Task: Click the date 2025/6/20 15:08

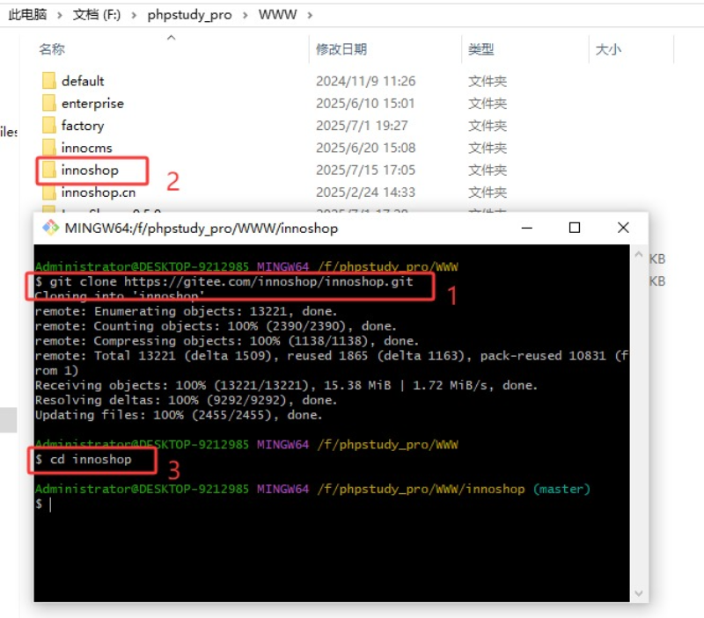Action: coord(365,148)
